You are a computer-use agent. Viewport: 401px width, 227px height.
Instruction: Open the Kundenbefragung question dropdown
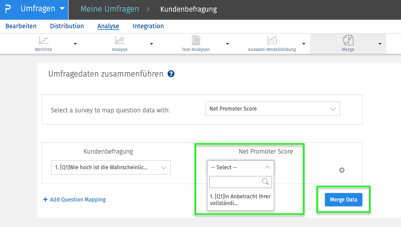[111, 167]
